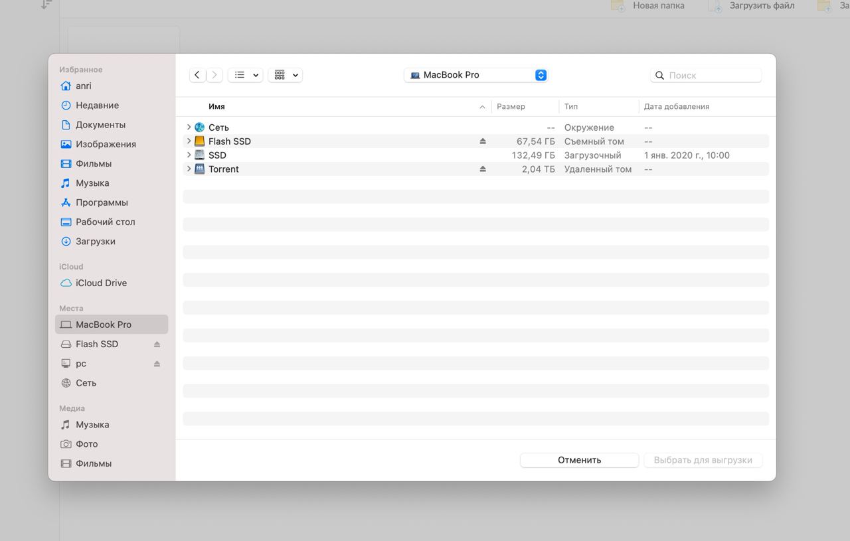Image resolution: width=850 pixels, height=541 pixels.
Task: Open the grouping options dropdown
Action: (x=286, y=75)
